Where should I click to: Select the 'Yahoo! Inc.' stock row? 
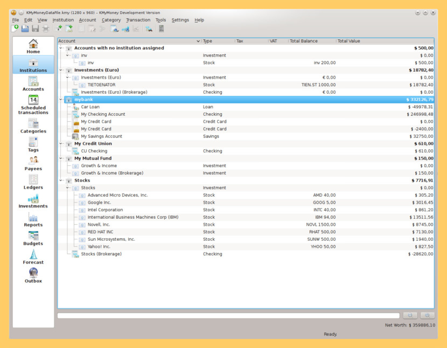(x=246, y=247)
